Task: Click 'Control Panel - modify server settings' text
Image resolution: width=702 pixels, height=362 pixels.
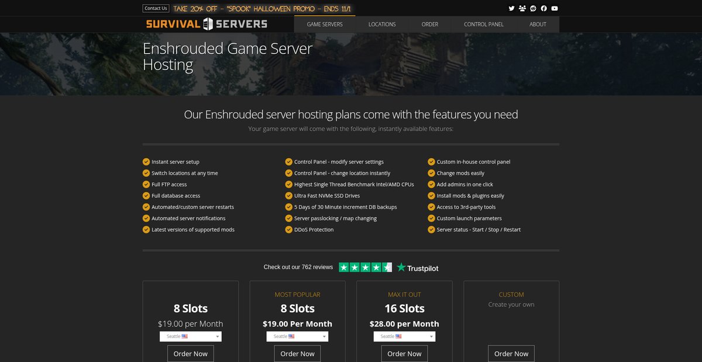Action: tap(339, 162)
